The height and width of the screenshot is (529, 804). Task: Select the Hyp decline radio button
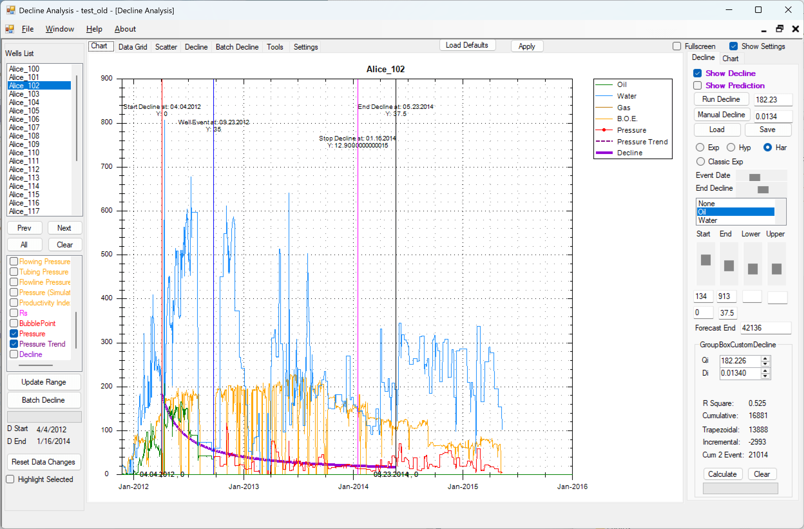click(731, 148)
